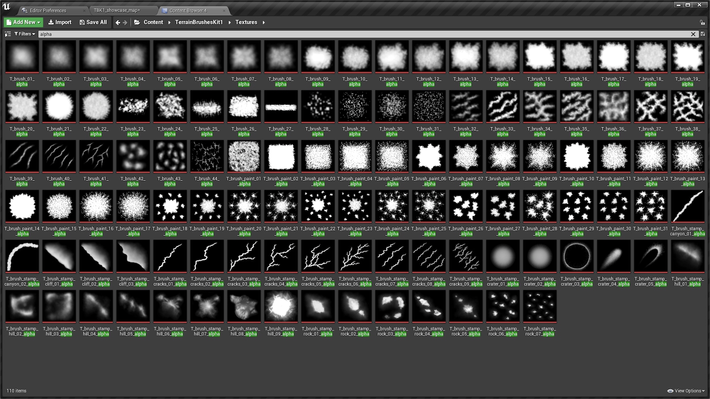710x399 pixels.
Task: Open the Filters dropdown
Action: pos(24,34)
